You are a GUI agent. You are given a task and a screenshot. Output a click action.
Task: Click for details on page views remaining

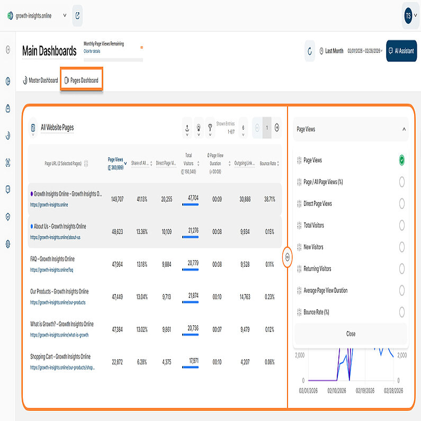[x=92, y=51]
